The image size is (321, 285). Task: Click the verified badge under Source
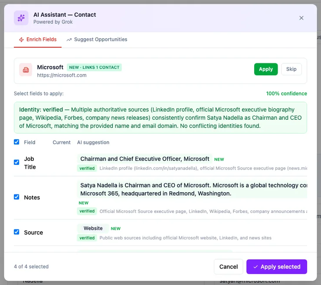coord(87,238)
